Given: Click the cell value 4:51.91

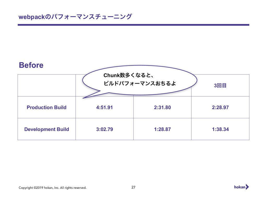Looking at the screenshot, I should point(105,107).
